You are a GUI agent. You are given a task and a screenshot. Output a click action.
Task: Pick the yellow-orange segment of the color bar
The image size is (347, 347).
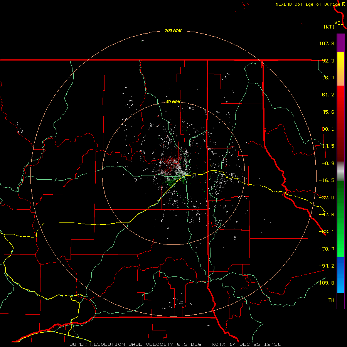pyautogui.click(x=340, y=69)
